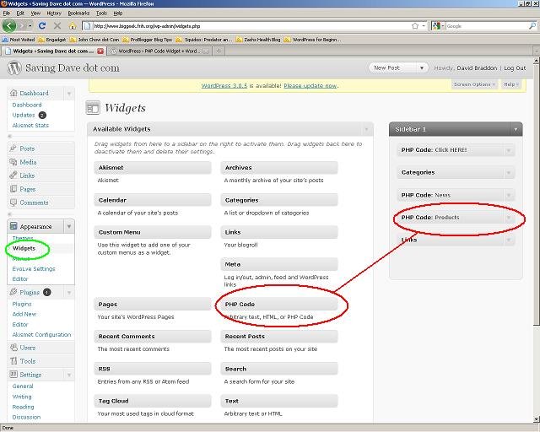Screen dimensions: 540x432
Task: Open David Braddon profile link
Action: [x=477, y=67]
